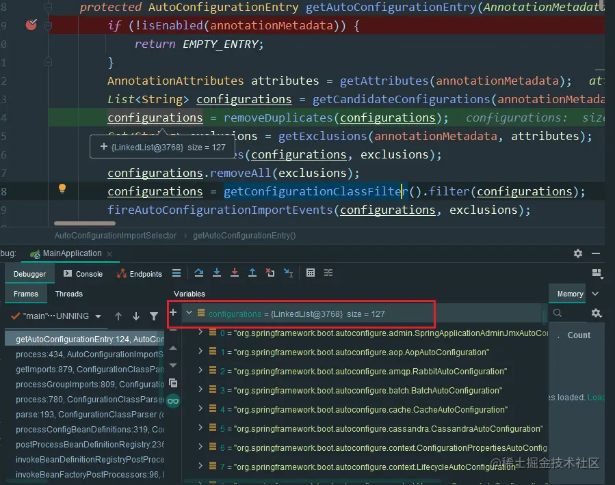Move the watch down with the down triangle
Screen dimensions: 615x485
coord(173,365)
